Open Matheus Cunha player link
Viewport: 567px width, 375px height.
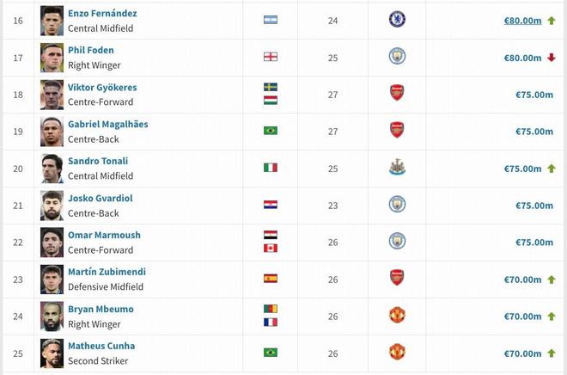(101, 347)
